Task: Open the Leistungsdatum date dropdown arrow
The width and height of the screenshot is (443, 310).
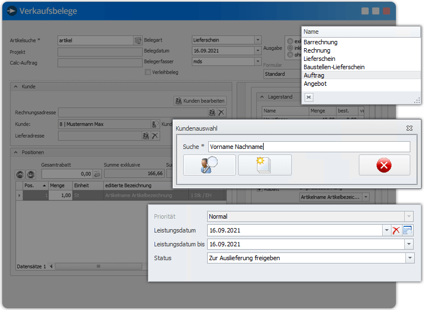Action: click(387, 230)
